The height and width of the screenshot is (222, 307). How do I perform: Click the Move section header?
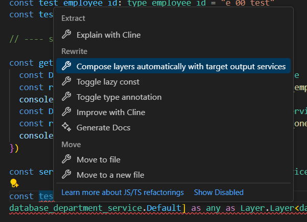click(x=71, y=145)
